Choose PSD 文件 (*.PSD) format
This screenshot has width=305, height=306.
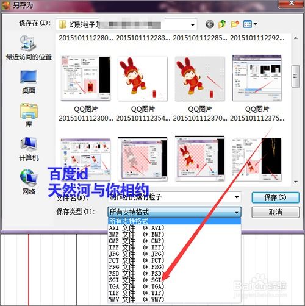(174, 273)
